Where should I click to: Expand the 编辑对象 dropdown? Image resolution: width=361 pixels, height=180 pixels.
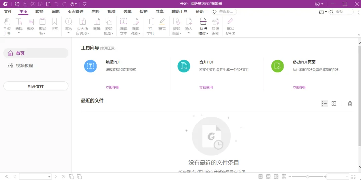[139, 34]
